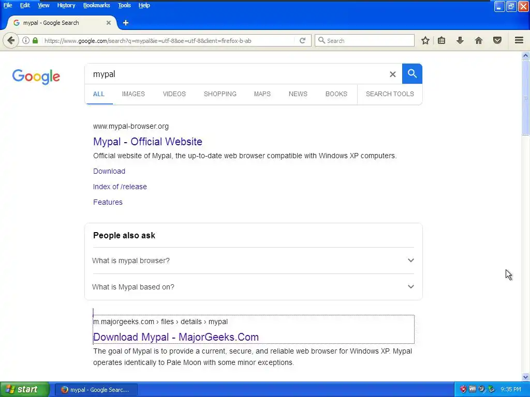The height and width of the screenshot is (397, 530).
Task: Click the Pocket icon in toolbar
Action: tap(497, 40)
